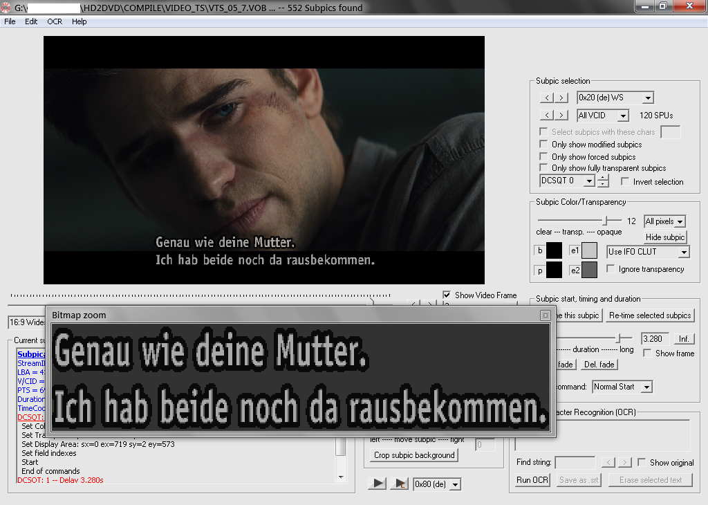Image resolution: width=708 pixels, height=505 pixels.
Task: Click the application icon in title bar
Action: point(6,8)
